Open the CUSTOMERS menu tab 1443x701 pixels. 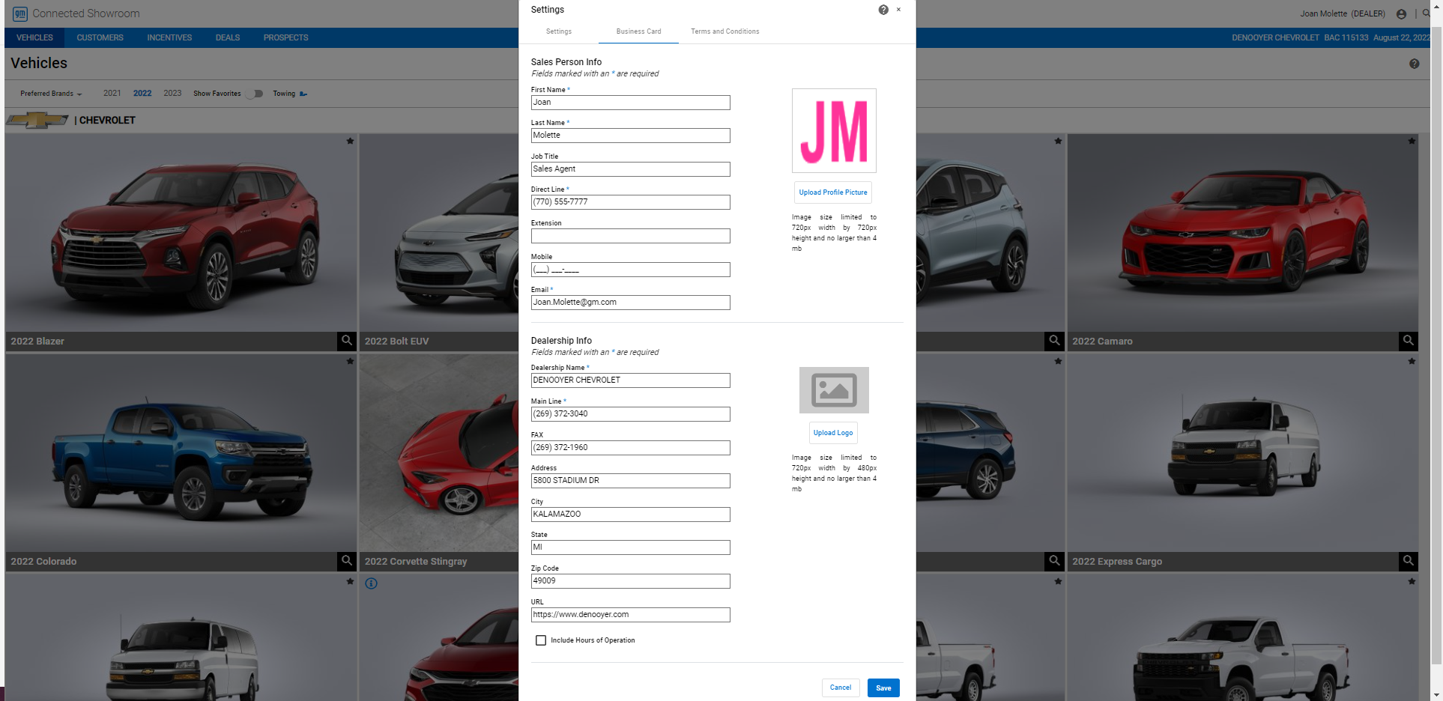click(x=100, y=37)
